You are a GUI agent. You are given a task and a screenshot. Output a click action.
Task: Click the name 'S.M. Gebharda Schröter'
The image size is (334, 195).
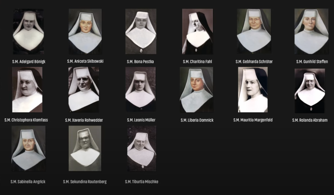[x=254, y=62]
